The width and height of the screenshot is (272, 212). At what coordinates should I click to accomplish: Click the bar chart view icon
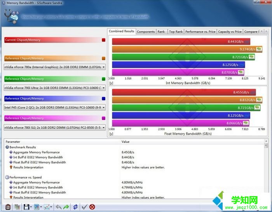[x=37, y=207]
